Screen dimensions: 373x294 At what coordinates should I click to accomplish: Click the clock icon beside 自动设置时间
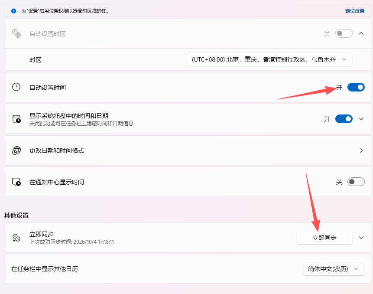click(16, 87)
